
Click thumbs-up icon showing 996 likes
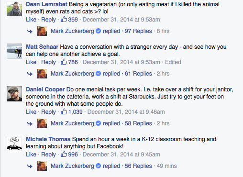pos(64,154)
